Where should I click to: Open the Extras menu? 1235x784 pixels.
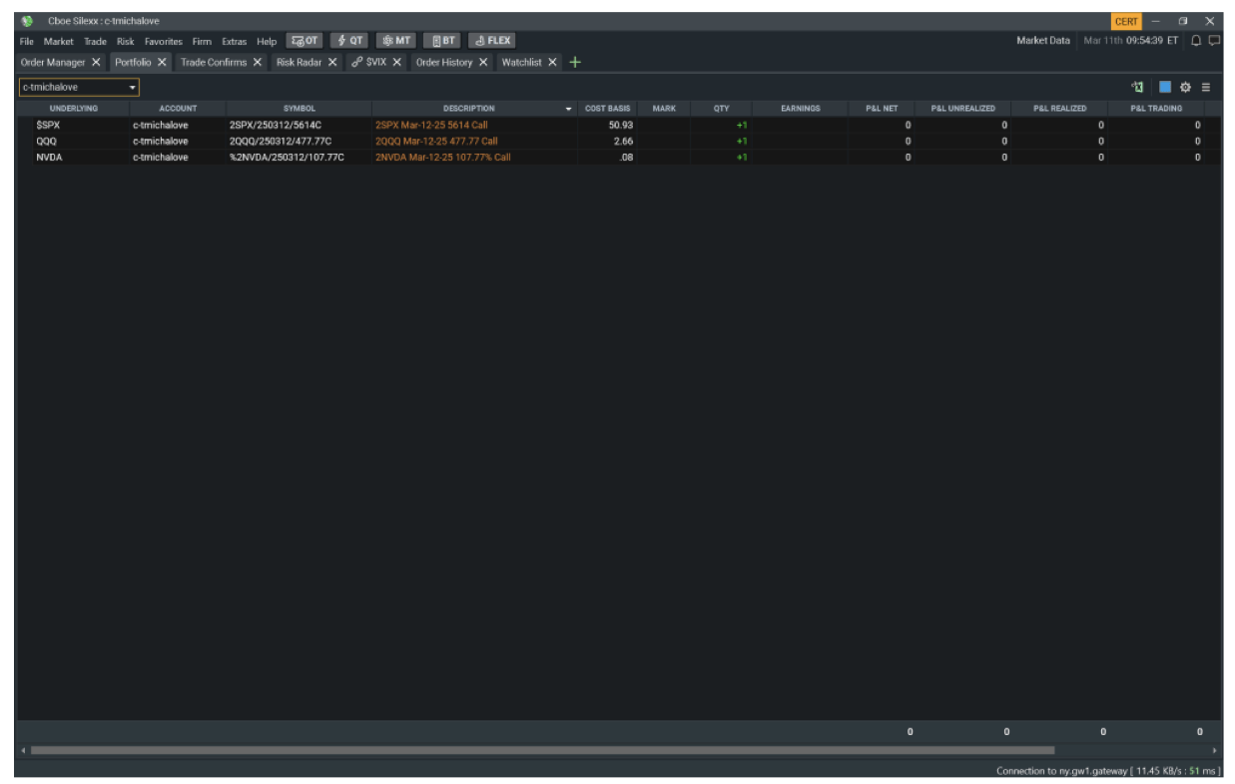(x=234, y=41)
